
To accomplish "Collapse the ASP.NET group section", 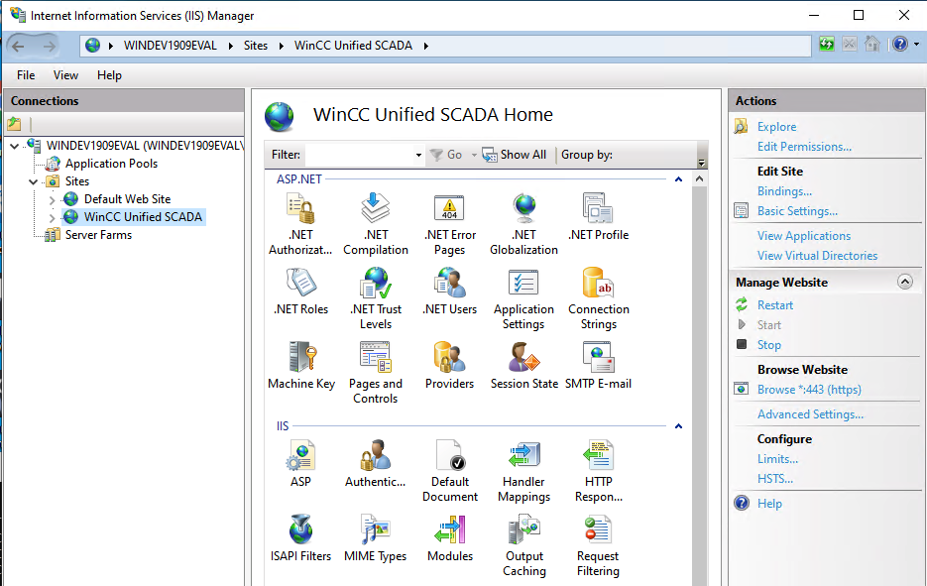I will (x=679, y=179).
